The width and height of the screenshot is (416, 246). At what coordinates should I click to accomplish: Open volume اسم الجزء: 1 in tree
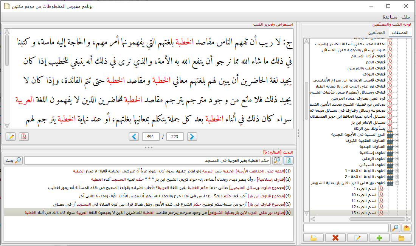pyautogui.click(x=365, y=189)
